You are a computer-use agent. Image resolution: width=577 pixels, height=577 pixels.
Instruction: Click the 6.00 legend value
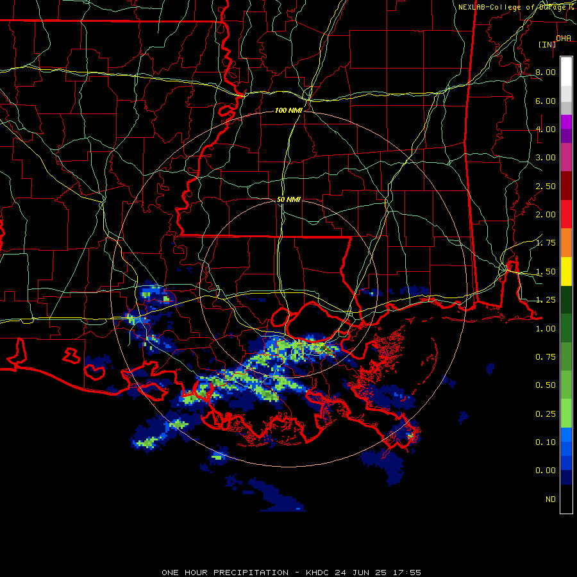click(546, 101)
